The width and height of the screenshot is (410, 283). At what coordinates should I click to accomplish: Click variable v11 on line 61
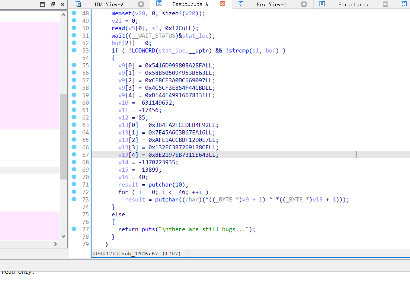(123, 110)
